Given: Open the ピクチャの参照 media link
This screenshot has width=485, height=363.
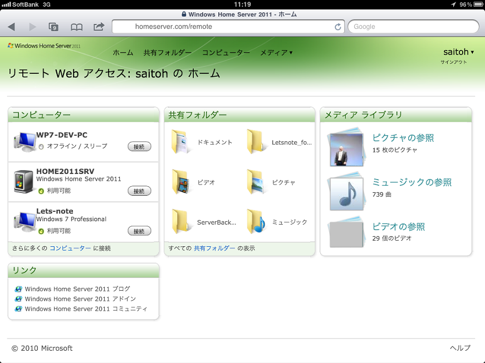Looking at the screenshot, I should tap(403, 138).
